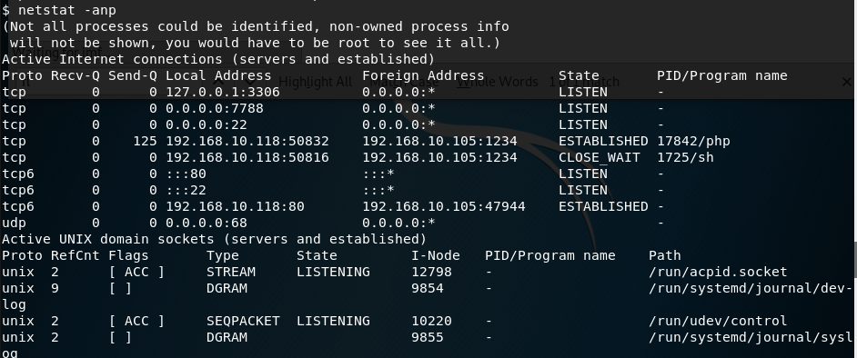857x358 pixels.
Task: Click the udp local address 0.0.0.0:68
Action: point(206,223)
